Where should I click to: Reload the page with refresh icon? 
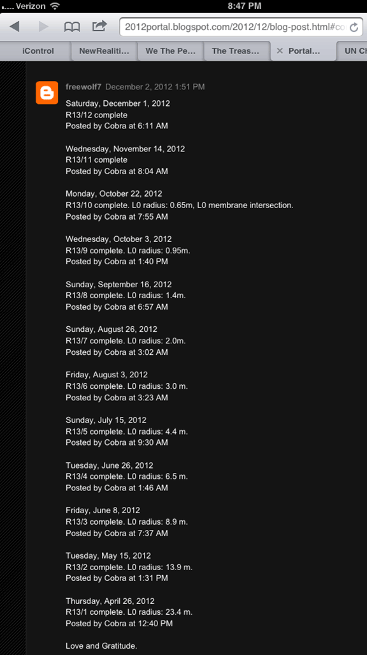pos(354,27)
